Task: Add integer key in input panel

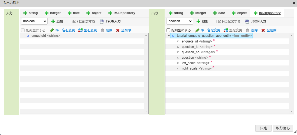Action: tap(53, 13)
